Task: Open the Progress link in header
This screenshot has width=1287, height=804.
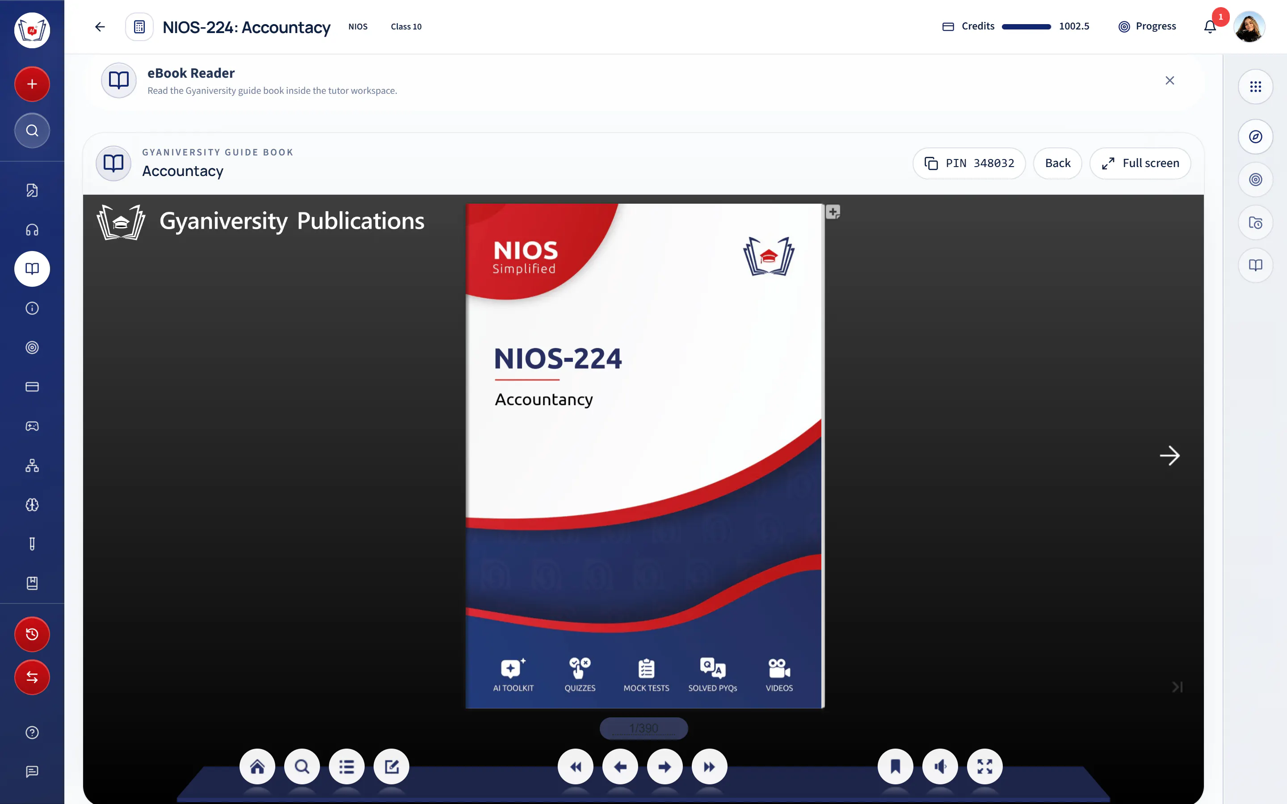Action: point(1147,27)
